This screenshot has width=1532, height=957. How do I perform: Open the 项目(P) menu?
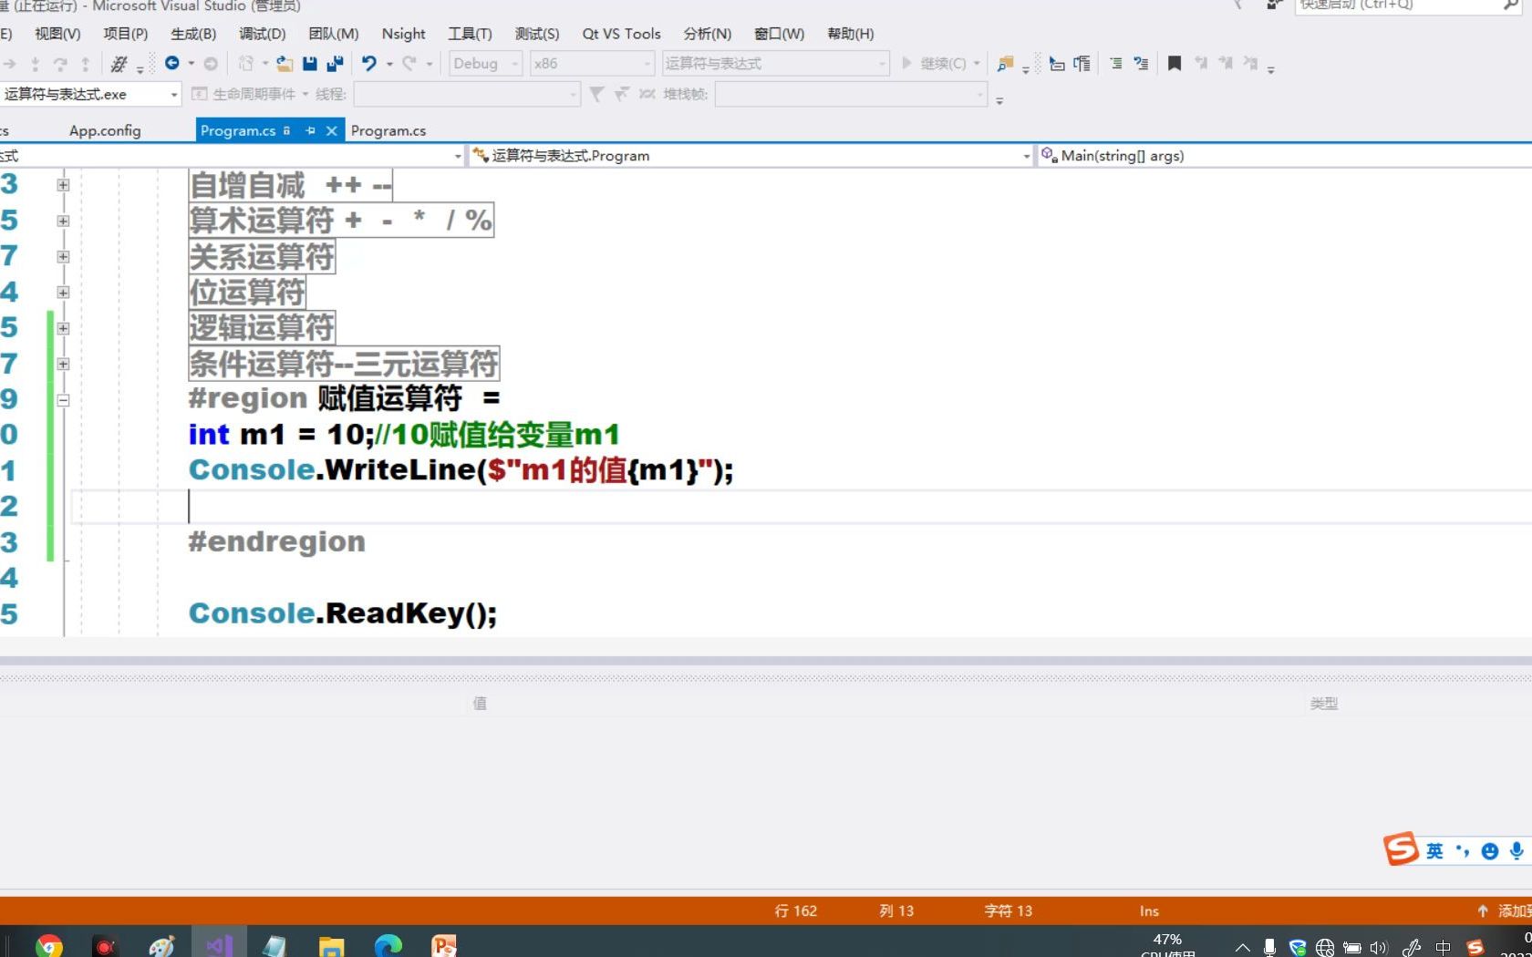125,34
